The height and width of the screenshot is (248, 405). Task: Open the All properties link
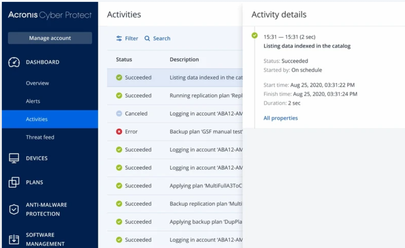pyautogui.click(x=281, y=118)
